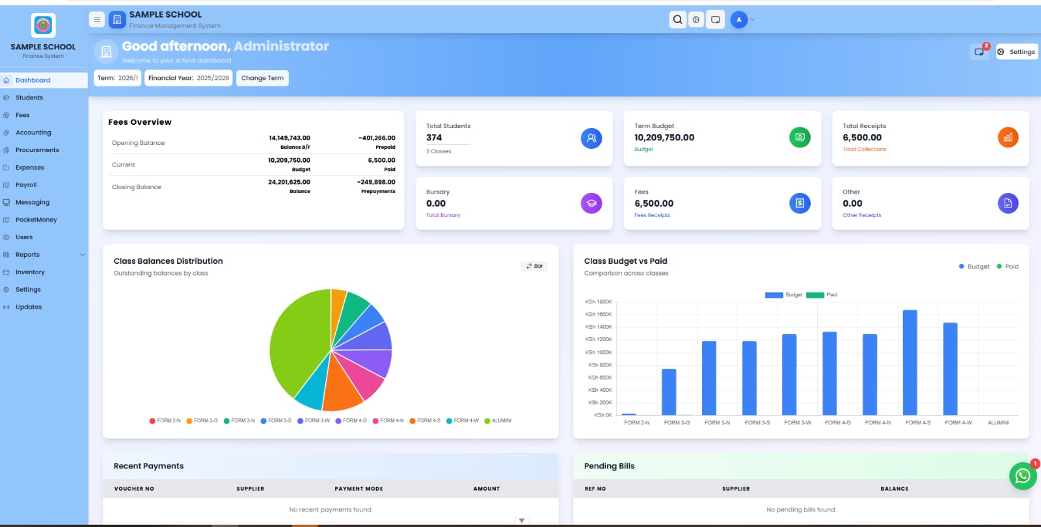Click the 24,201,625.00 closing balance value
This screenshot has width=1041, height=527.
[x=289, y=182]
